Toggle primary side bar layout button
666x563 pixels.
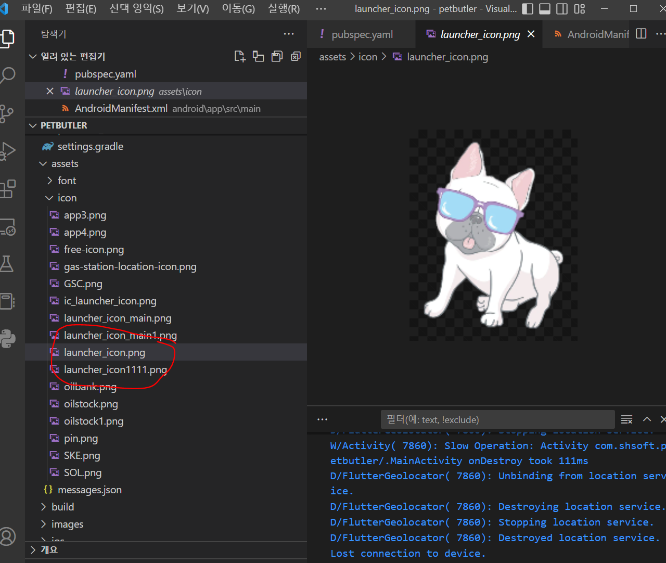527,9
